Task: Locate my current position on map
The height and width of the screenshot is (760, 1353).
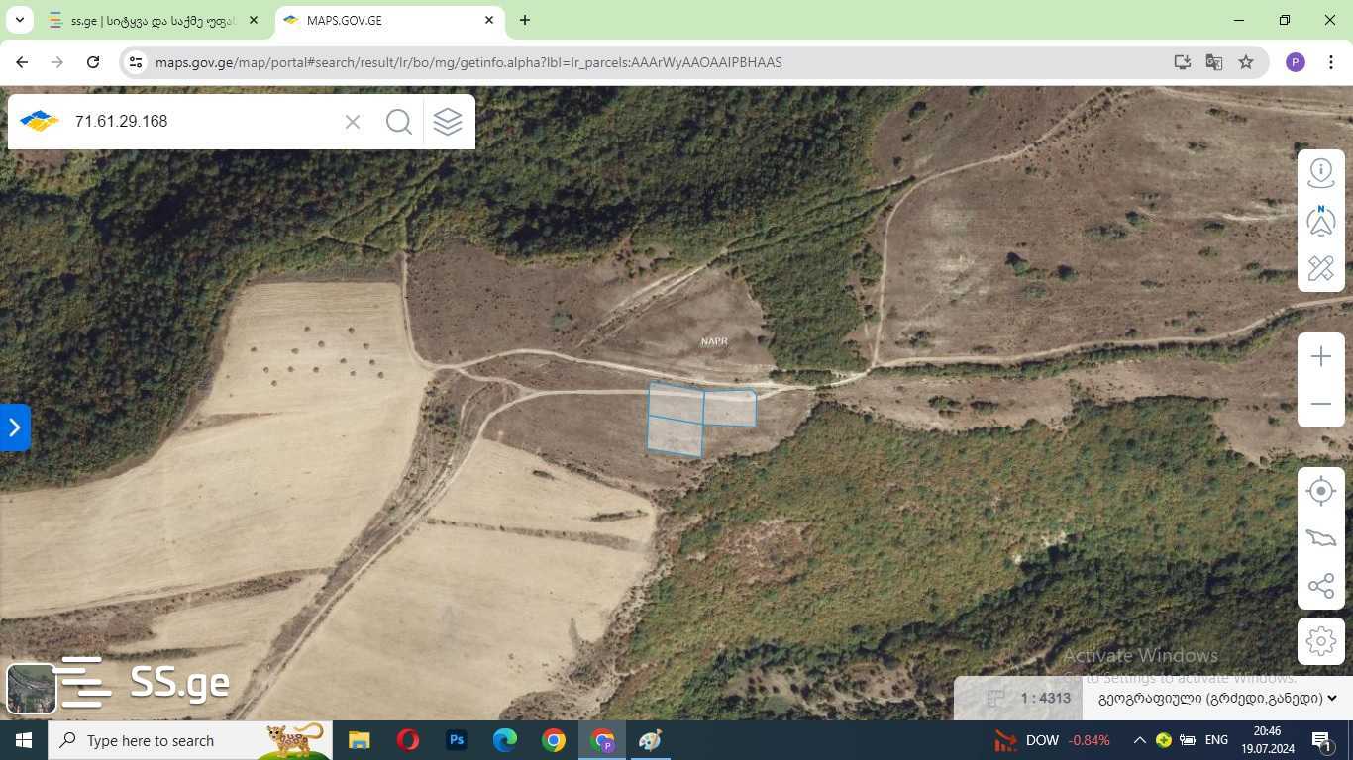Action: pos(1320,491)
